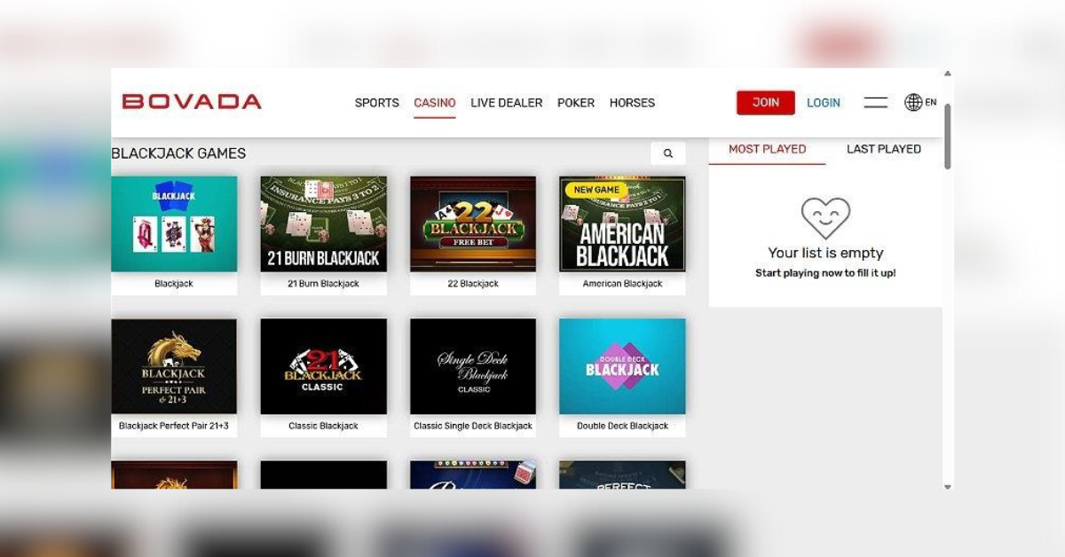Image resolution: width=1065 pixels, height=557 pixels.
Task: Open the hamburger menu icon
Action: [x=876, y=103]
